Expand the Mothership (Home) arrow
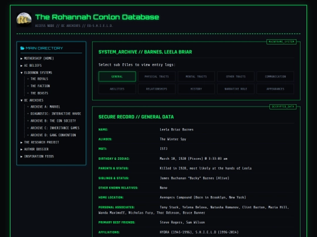Image resolution: width=317 pixels, height=237 pixels. point(22,59)
